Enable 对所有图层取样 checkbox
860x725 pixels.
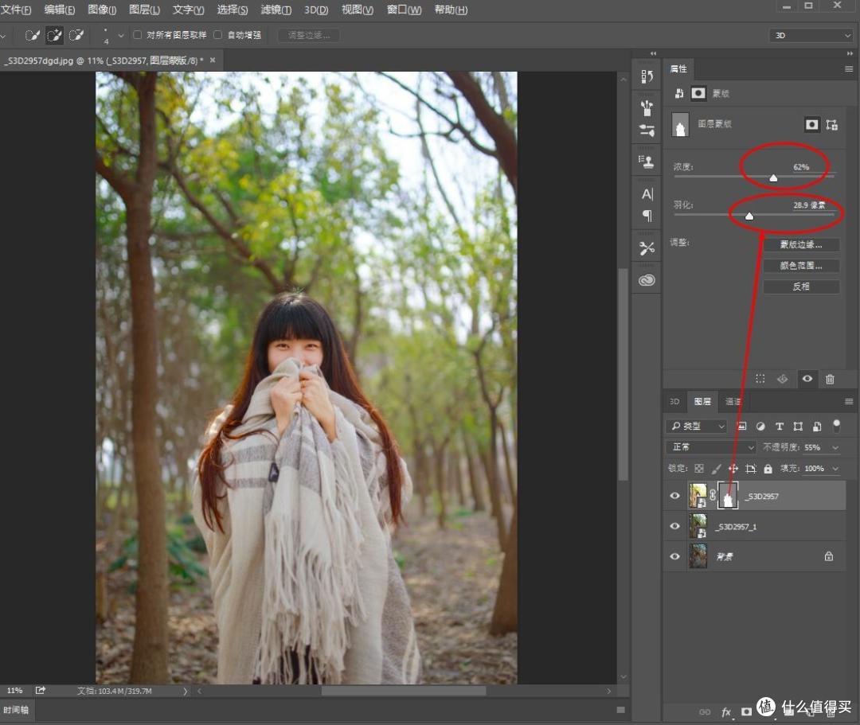[138, 35]
